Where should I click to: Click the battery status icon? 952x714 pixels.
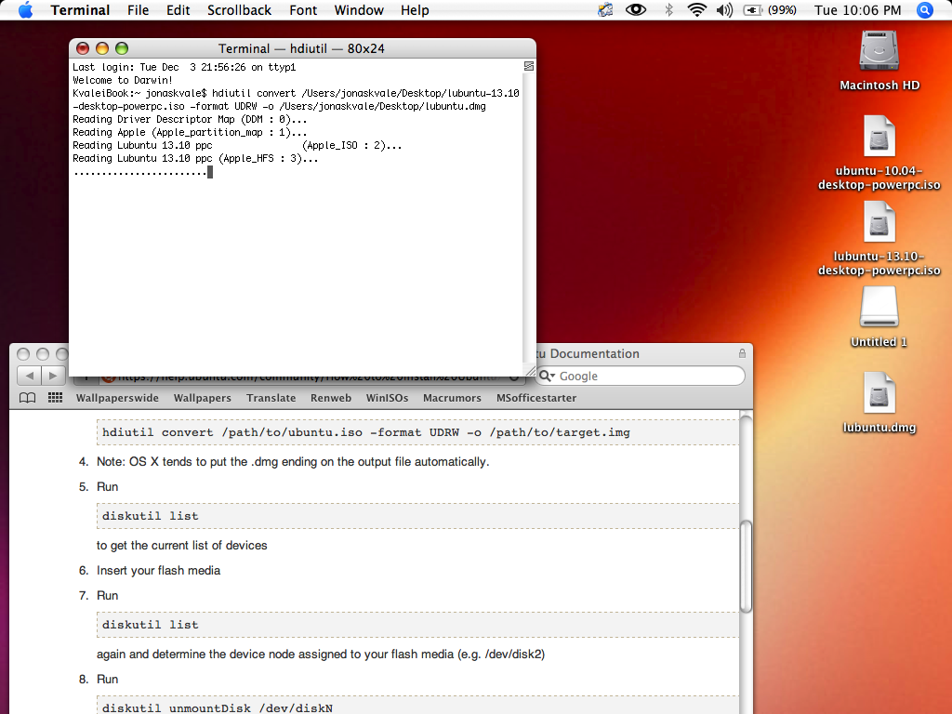click(x=753, y=10)
